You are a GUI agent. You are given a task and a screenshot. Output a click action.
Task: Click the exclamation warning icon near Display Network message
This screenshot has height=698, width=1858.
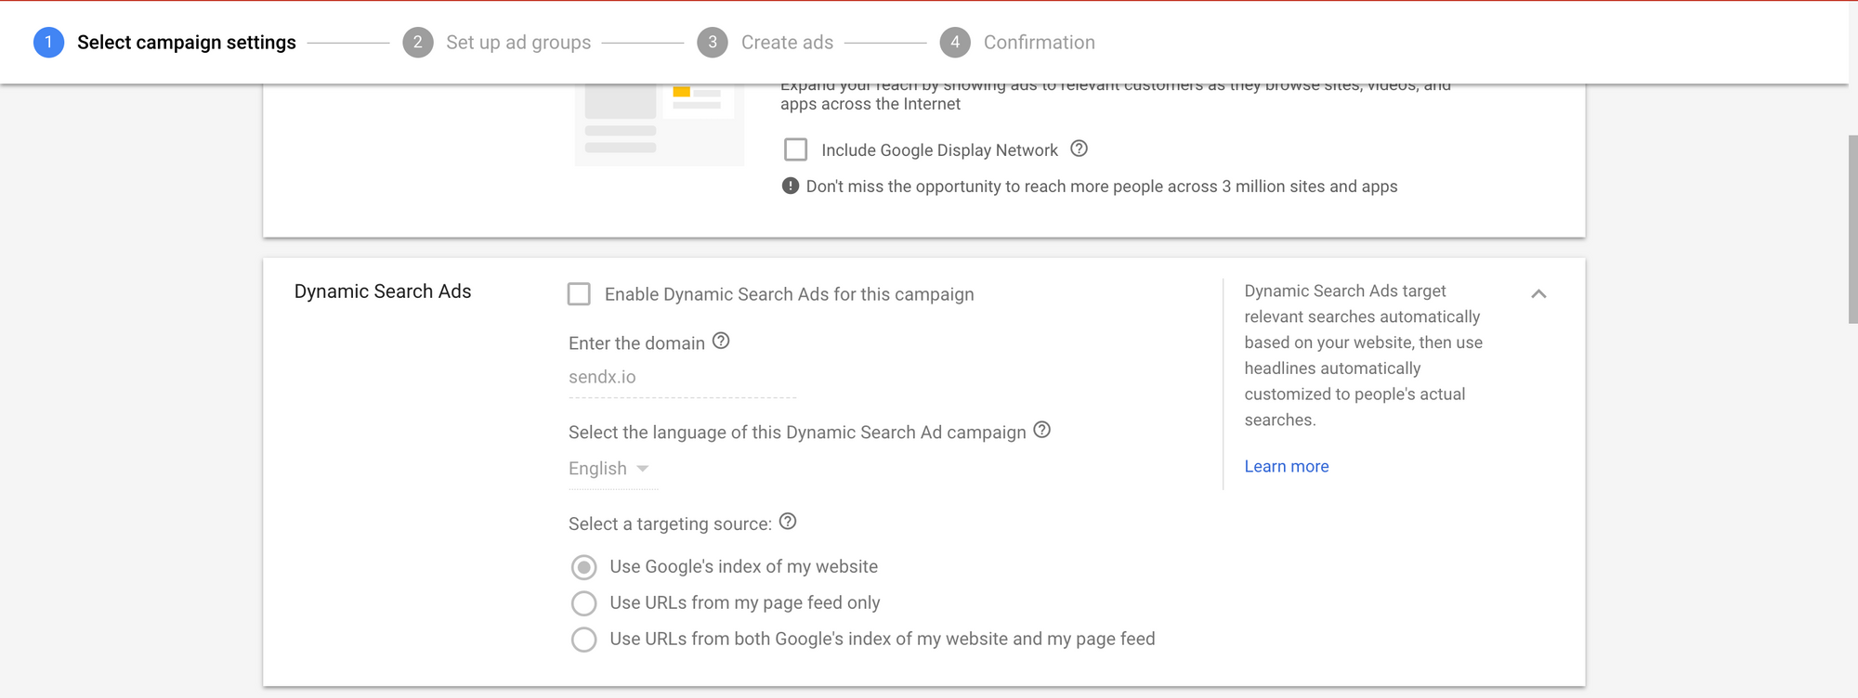[791, 186]
